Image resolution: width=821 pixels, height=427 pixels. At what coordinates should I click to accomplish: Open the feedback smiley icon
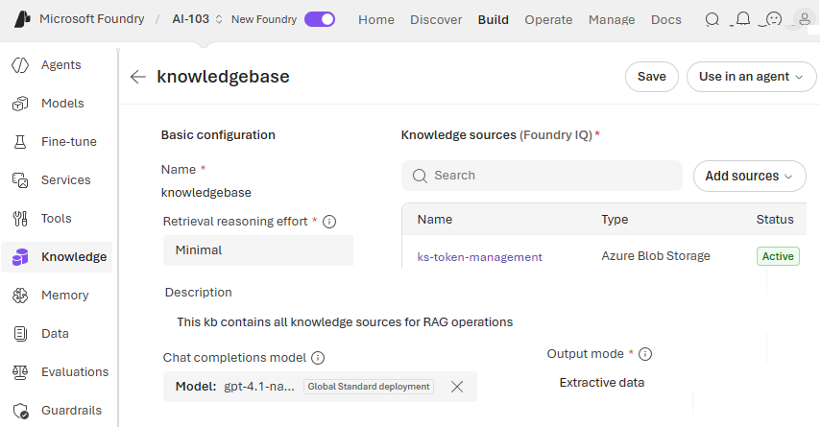click(773, 19)
